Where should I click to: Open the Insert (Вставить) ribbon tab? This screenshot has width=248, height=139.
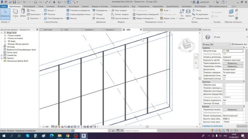(62, 7)
